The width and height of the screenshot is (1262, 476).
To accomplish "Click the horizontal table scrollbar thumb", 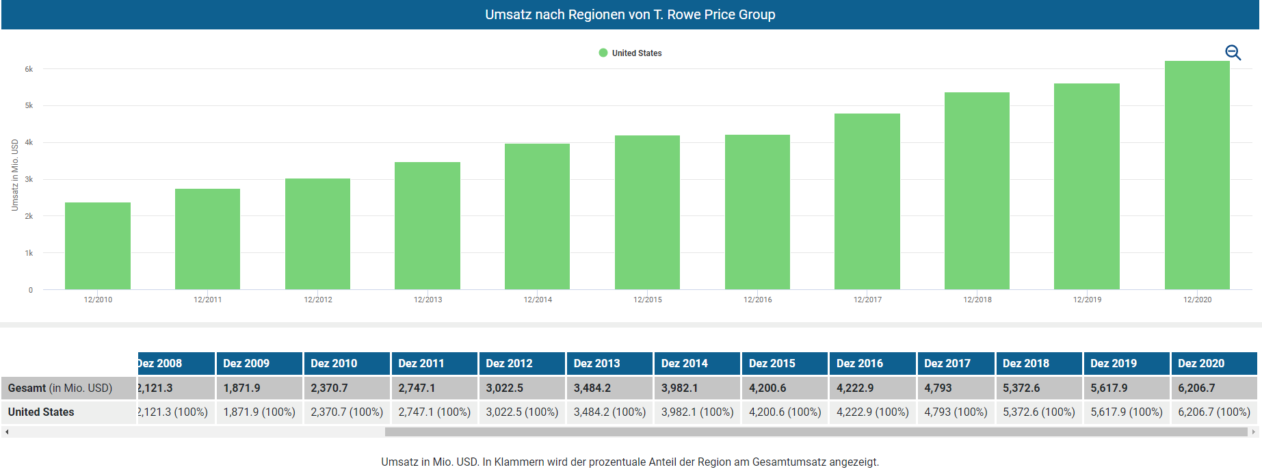I will 815,432.
